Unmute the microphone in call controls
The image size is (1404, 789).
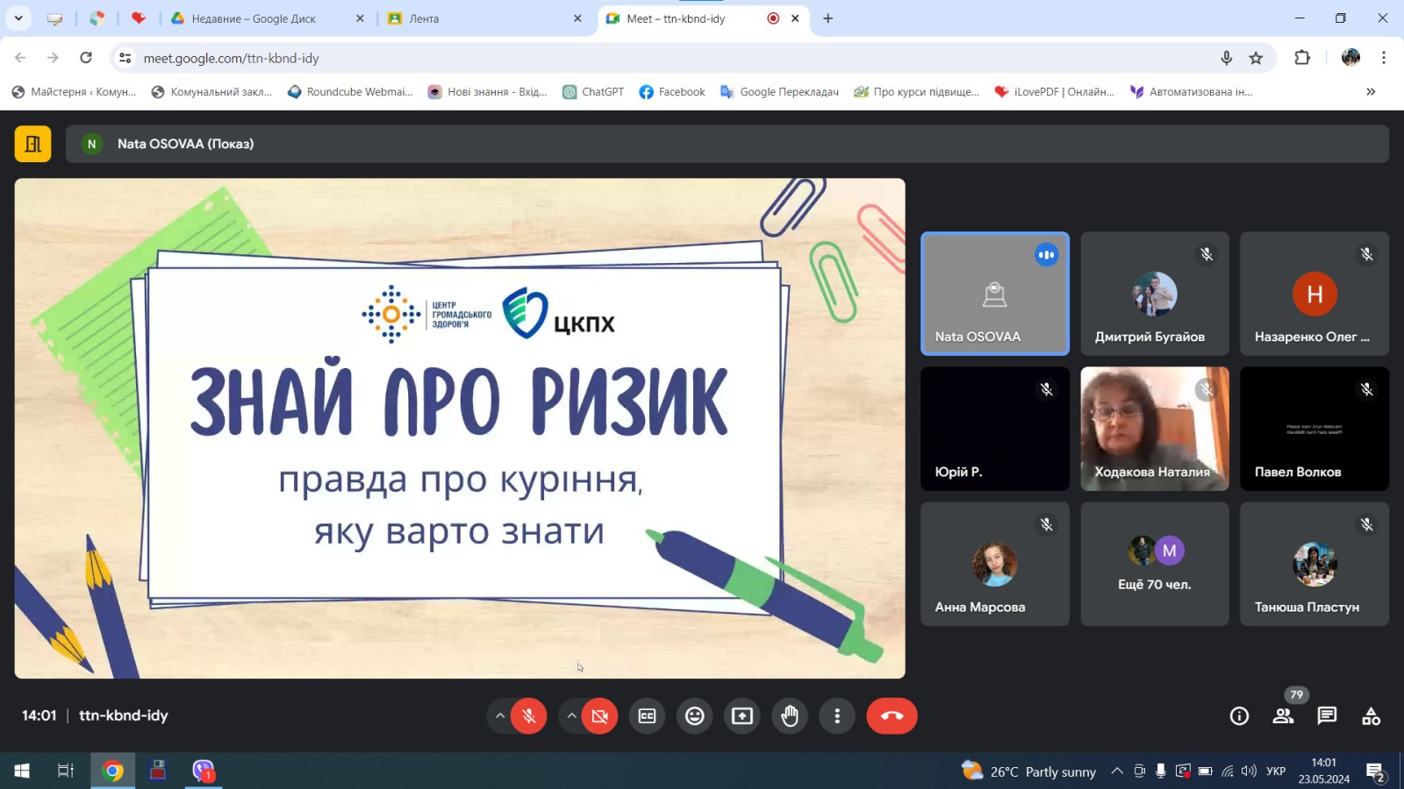click(529, 716)
